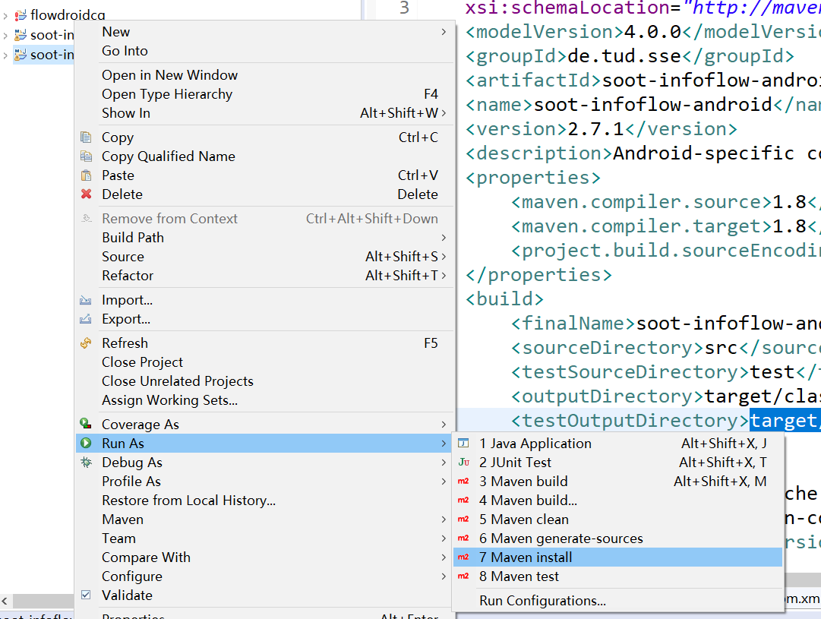
Task: Click Assign Working Sets option
Action: tap(167, 400)
